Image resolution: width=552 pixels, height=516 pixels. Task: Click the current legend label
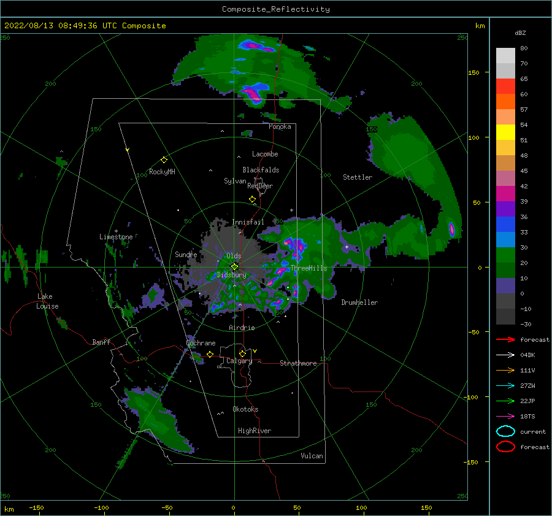pyautogui.click(x=533, y=432)
